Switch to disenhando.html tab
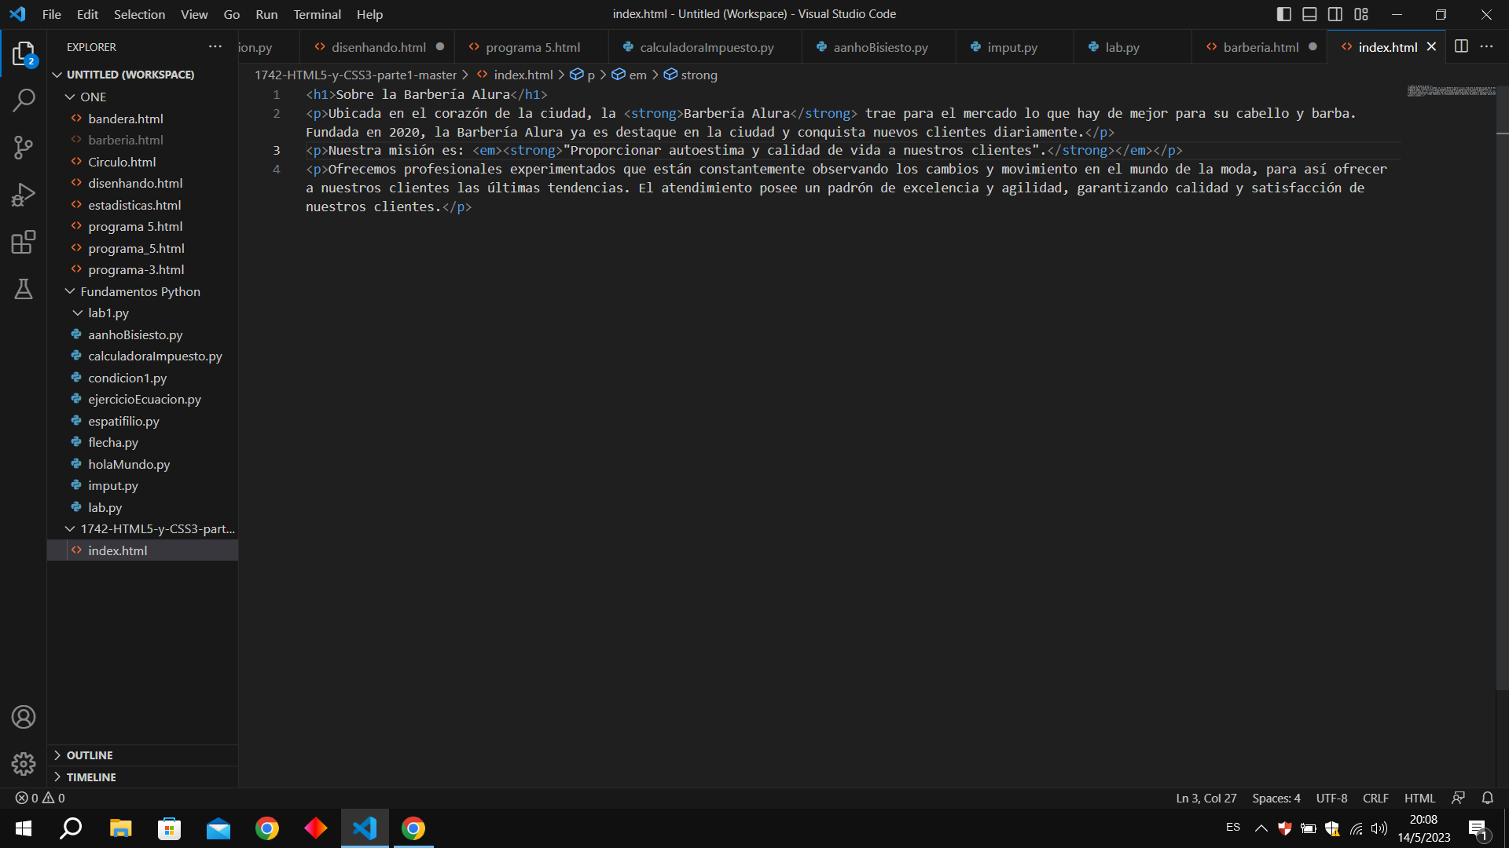 (x=378, y=47)
